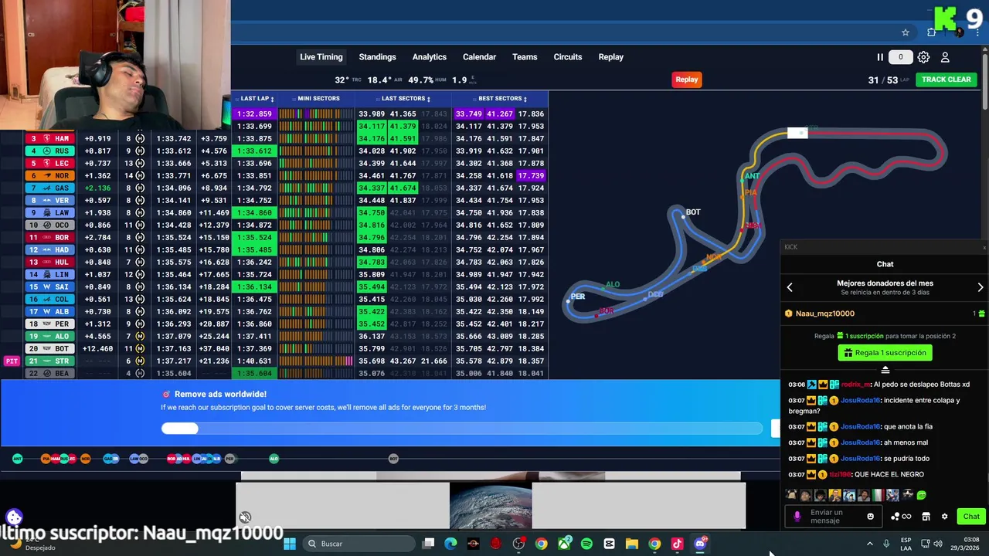
Task: Select the VER driver row badge
Action: point(49,201)
